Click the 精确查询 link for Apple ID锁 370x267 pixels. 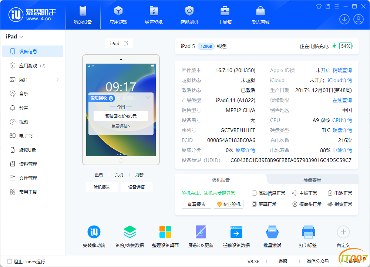click(x=342, y=70)
